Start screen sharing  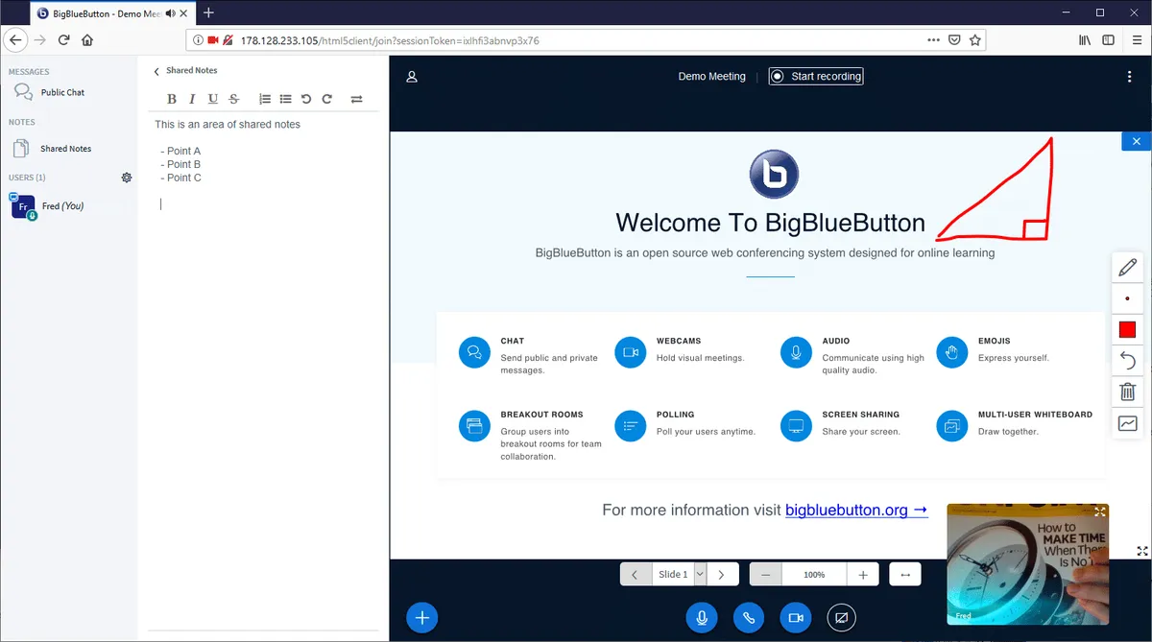click(x=841, y=618)
